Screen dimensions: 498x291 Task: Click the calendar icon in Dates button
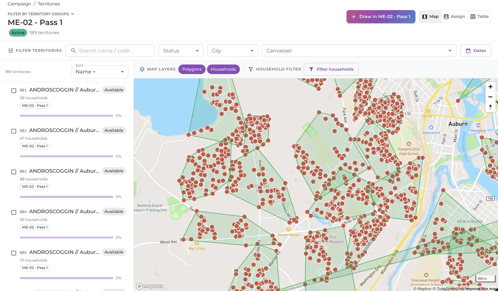coord(468,51)
